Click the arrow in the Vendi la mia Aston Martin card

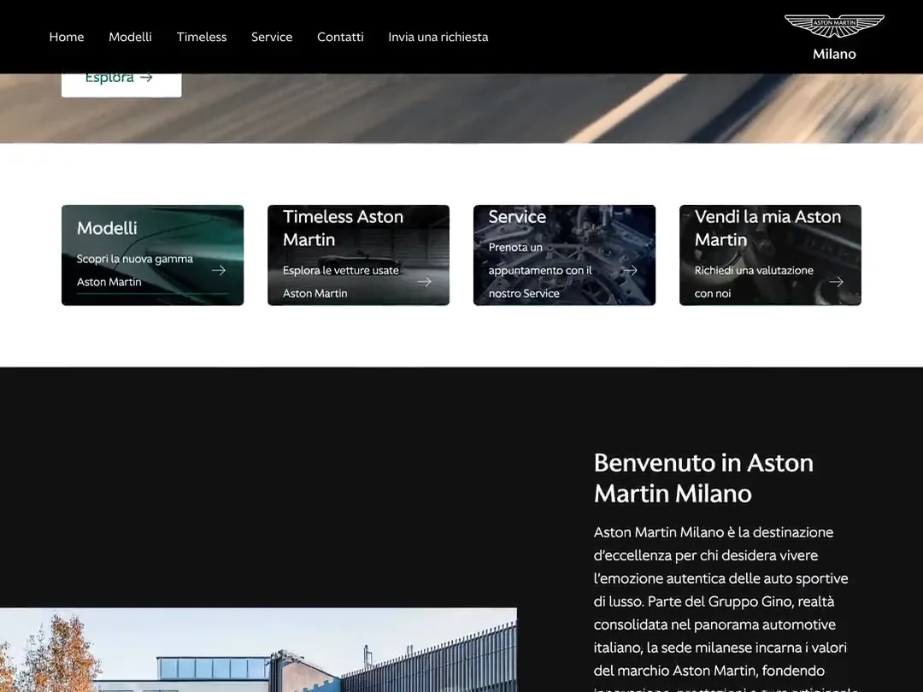point(837,282)
